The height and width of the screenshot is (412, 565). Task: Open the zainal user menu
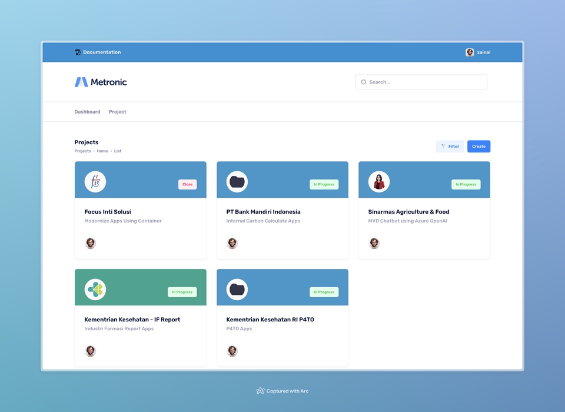coord(484,52)
